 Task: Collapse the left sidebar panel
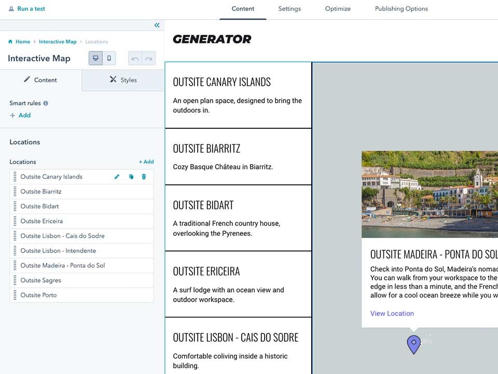(x=157, y=25)
